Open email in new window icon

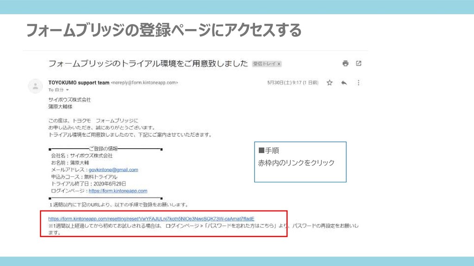tap(359, 63)
